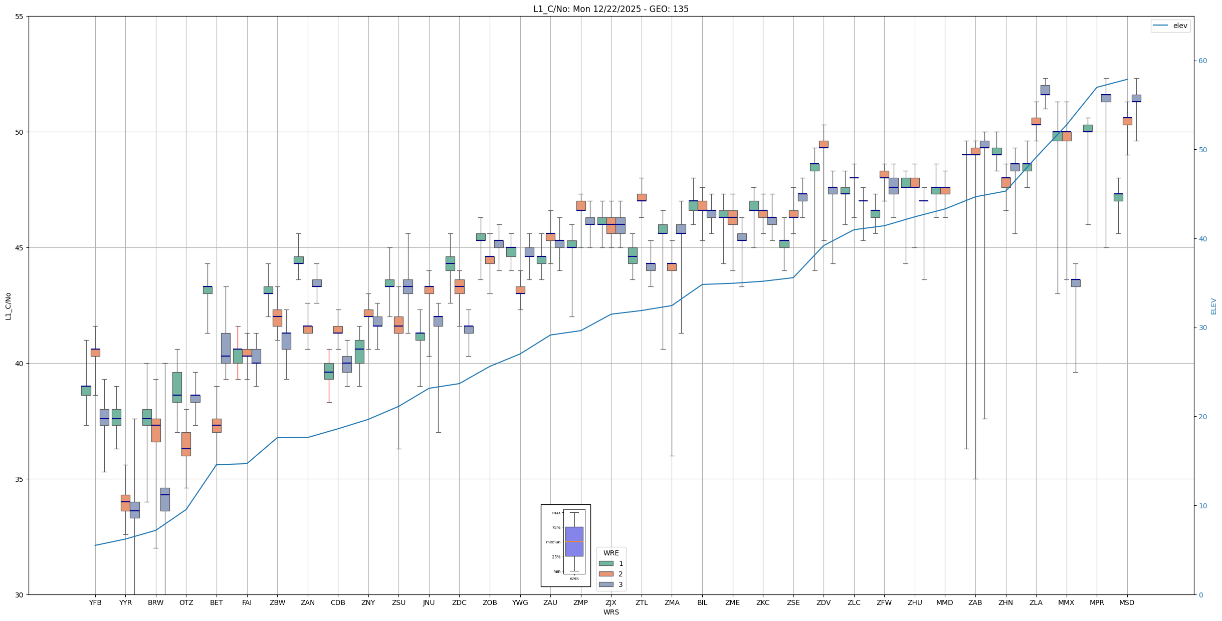Click the WRE legend title
Viewport: 1222px width, 621px height.
click(x=610, y=553)
